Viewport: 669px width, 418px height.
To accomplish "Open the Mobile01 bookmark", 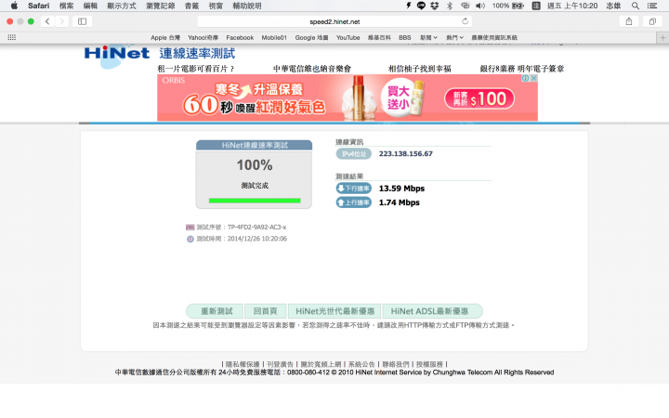I will 274,37.
